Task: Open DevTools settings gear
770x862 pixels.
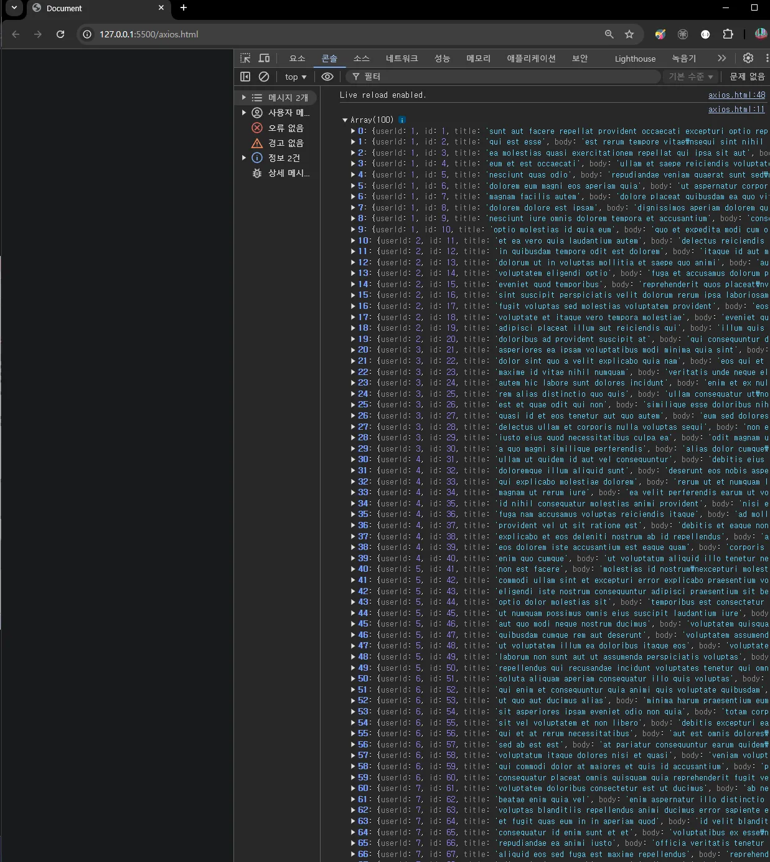Action: point(748,58)
